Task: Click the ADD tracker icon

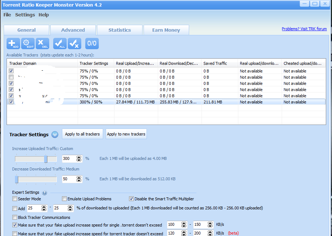Action: click(x=13, y=43)
